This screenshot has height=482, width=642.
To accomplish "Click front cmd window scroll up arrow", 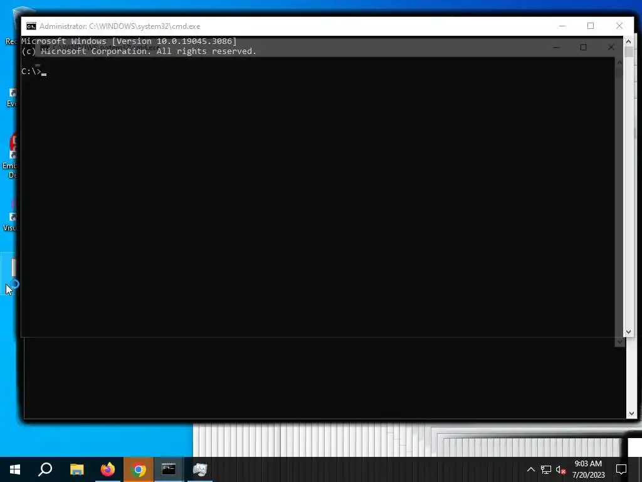I will click(x=628, y=41).
